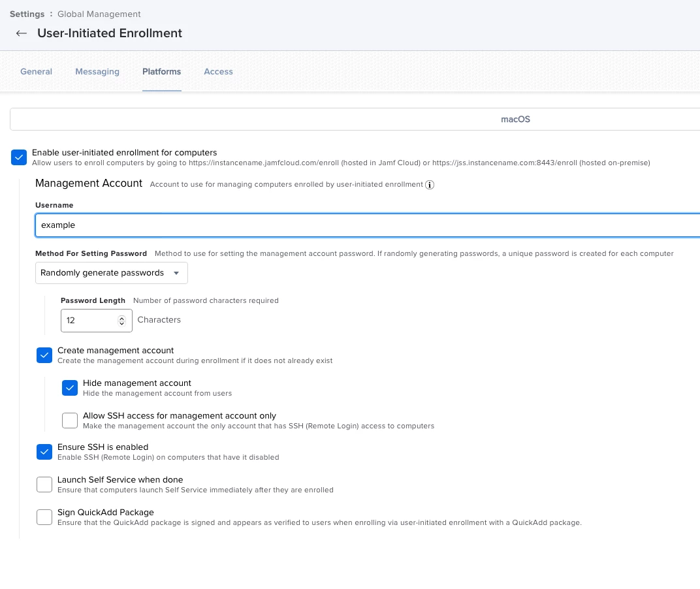Switch to the Messaging tab
Screen dimensions: 700x589
[97, 71]
